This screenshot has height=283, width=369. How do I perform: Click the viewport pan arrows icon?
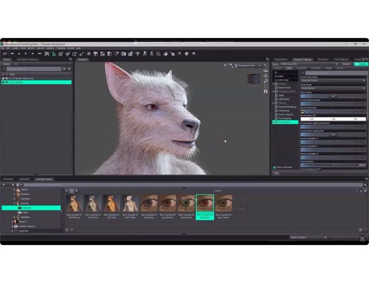pyautogui.click(x=266, y=76)
